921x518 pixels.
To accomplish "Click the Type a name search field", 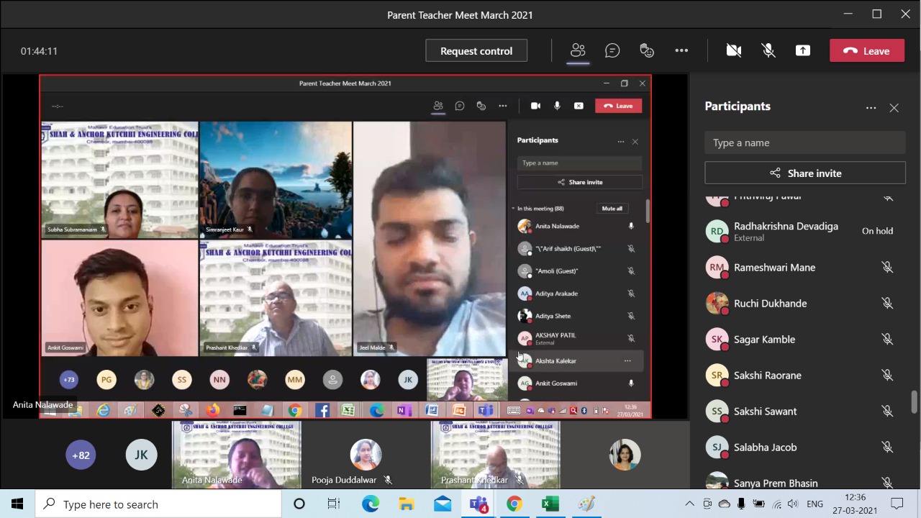I will click(x=804, y=142).
